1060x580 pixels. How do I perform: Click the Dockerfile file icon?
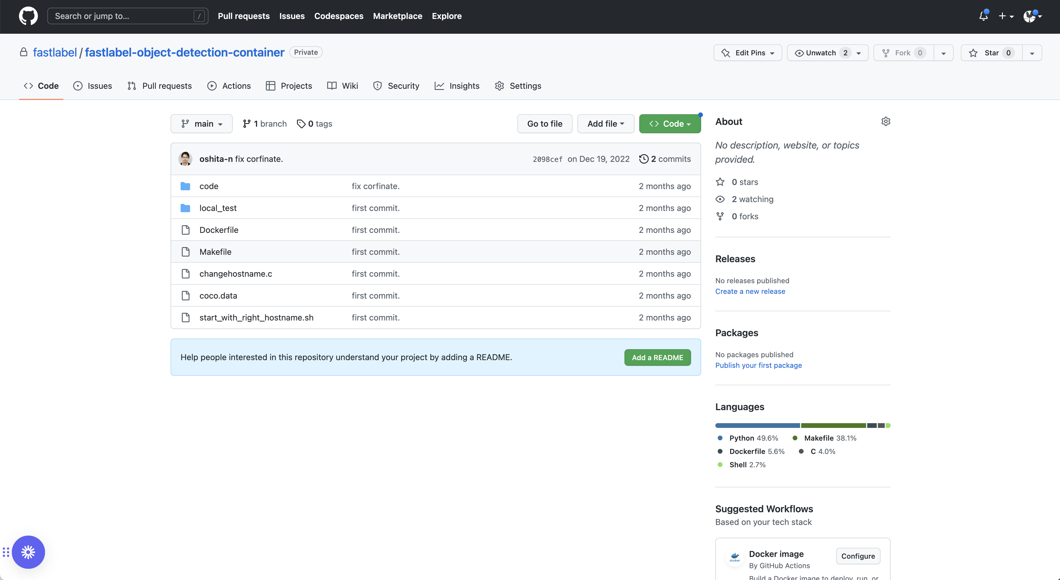coord(186,230)
